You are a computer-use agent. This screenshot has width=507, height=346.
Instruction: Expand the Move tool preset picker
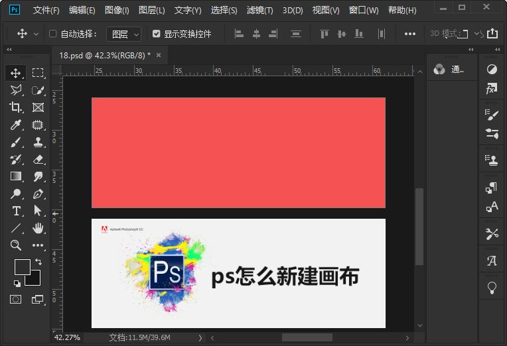coord(36,34)
